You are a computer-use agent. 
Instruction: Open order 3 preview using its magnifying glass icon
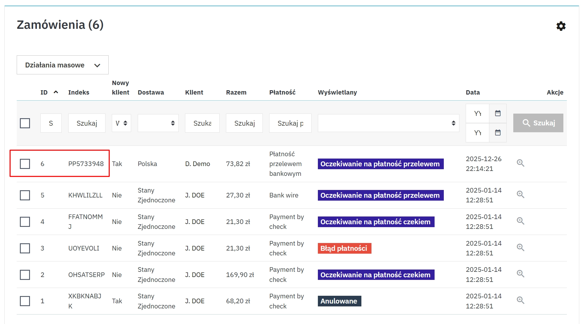point(520,248)
